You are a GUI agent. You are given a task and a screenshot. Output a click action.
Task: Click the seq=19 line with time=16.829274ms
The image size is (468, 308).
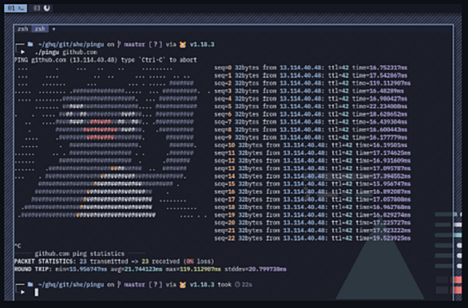(x=312, y=215)
